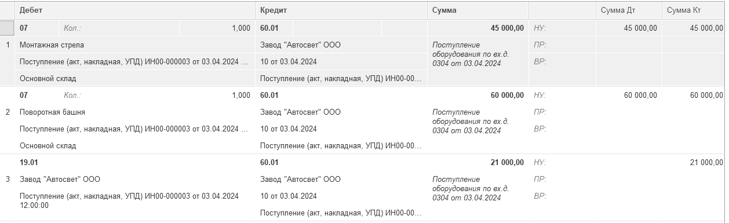This screenshot has height=223, width=729.
Task: Click the Сумма Дт column header
Action: [x=629, y=10]
